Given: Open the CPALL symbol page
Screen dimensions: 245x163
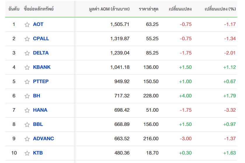Looking at the screenshot, I should [41, 38].
